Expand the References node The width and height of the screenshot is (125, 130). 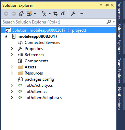coord(12,55)
